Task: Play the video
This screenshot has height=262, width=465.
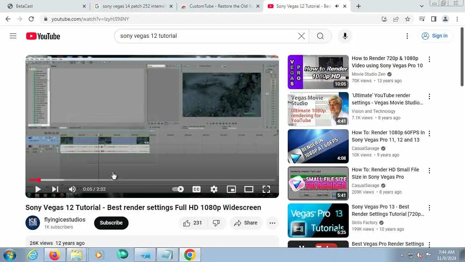Action: pos(38,189)
